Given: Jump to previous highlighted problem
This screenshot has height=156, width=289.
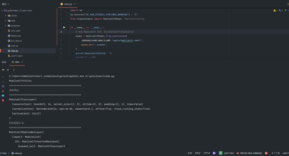Looking at the screenshot, I should (x=286, y=10).
